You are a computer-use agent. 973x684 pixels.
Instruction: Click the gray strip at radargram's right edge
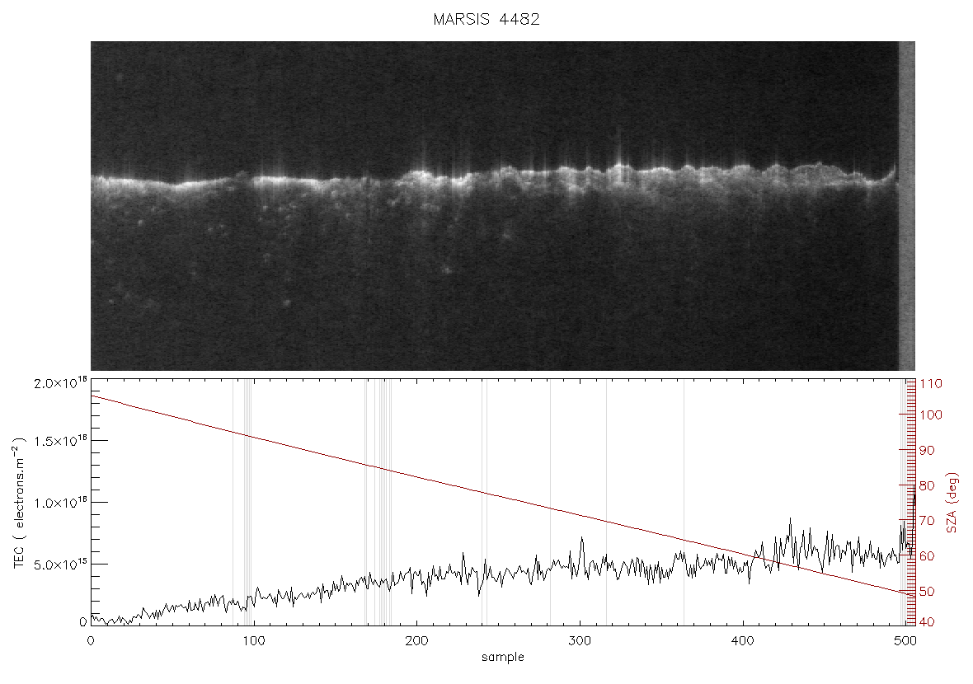(907, 206)
